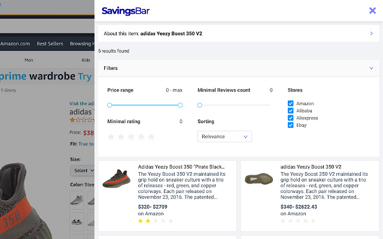The width and height of the screenshot is (383, 239).
Task: Click the SavingsBar logo
Action: click(126, 11)
